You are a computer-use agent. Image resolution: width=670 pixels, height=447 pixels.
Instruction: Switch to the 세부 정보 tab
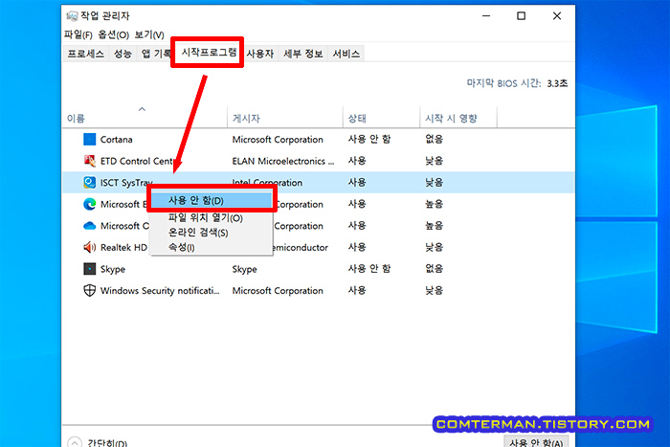coord(303,54)
